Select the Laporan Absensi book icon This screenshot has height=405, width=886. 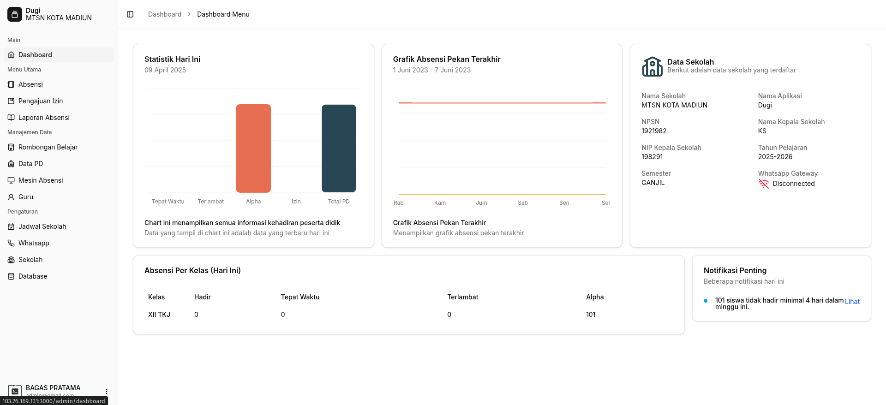(x=11, y=118)
